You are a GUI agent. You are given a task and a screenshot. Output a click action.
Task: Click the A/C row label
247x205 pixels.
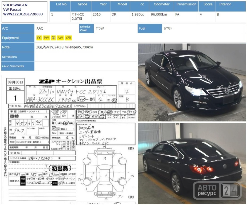[18, 29]
